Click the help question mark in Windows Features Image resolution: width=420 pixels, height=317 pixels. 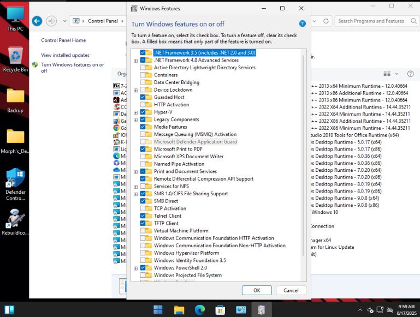[x=302, y=23]
